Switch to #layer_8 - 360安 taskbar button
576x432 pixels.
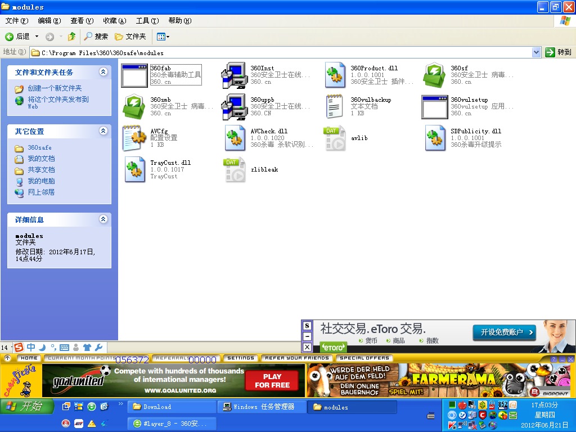coord(172,424)
